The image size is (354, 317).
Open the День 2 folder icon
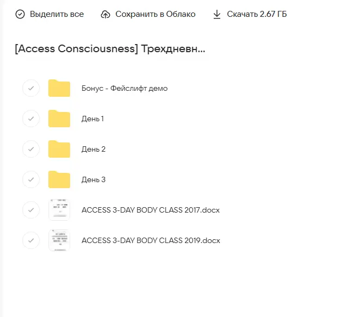click(x=59, y=149)
